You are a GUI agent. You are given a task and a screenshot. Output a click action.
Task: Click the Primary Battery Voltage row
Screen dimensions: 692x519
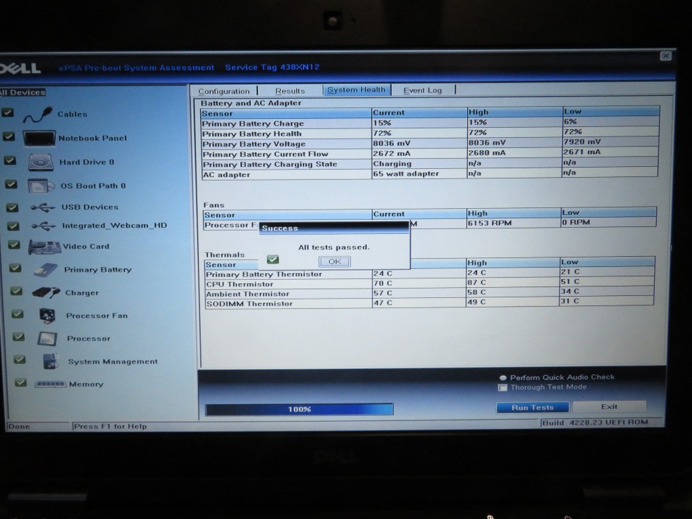[430, 143]
